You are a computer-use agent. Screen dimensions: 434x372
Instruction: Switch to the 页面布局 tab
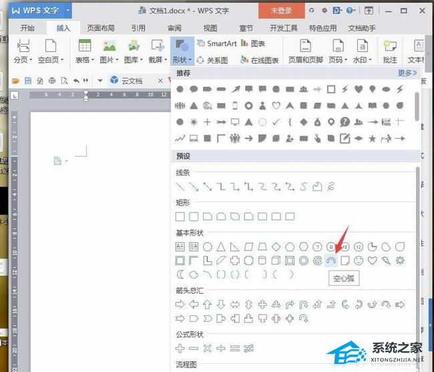(100, 28)
